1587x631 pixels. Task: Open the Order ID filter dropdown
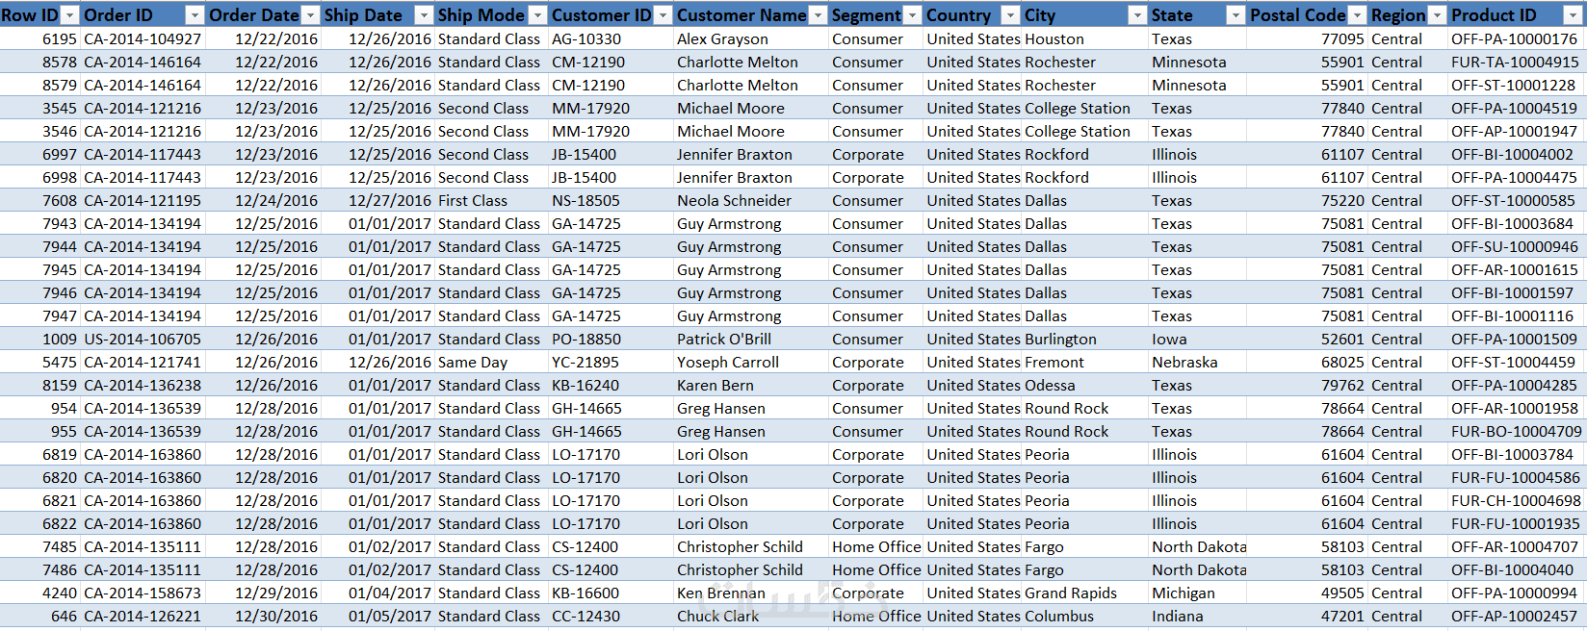(x=195, y=15)
